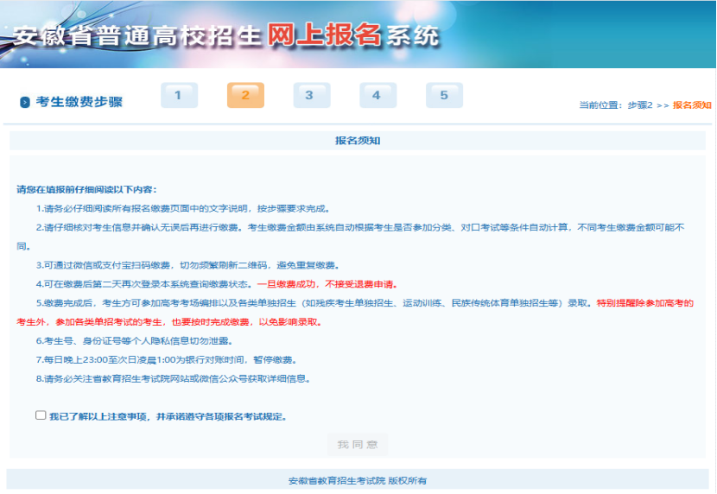Click the 考生缴费步骤 heading label
Viewport: 717px width, 494px height.
(x=79, y=102)
